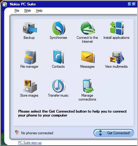Open the File menu
The image size is (138, 146).
coord(17,11)
